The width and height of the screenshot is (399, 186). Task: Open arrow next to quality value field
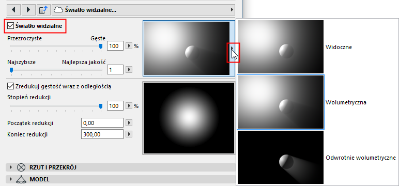coord(129,69)
